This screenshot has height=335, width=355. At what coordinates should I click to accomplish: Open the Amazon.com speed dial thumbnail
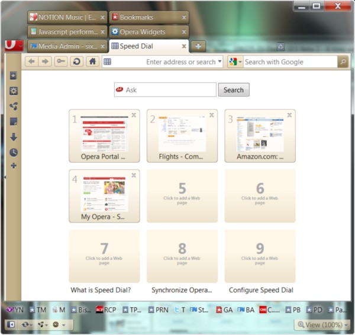[x=260, y=136]
